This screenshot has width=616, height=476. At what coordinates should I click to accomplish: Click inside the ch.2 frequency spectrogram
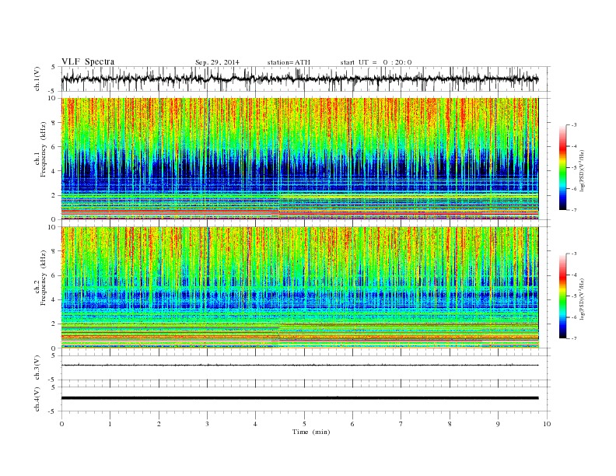(x=299, y=287)
